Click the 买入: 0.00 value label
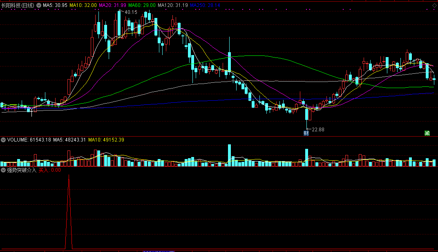 (49, 170)
